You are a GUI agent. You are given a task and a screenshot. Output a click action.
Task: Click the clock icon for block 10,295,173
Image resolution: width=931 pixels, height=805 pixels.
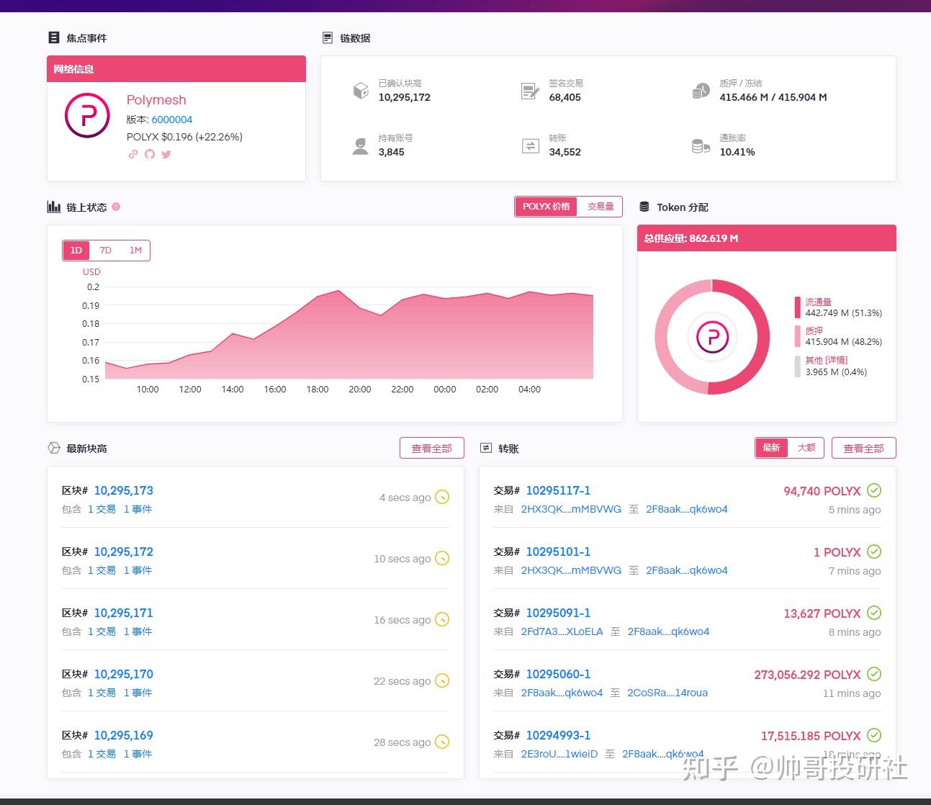tap(443, 497)
